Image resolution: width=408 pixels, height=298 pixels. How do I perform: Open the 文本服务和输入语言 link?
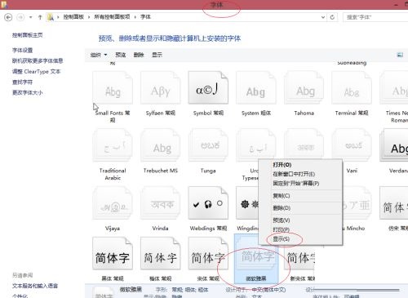[35, 286]
